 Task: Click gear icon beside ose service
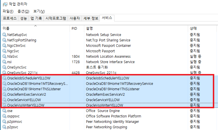[x=4, y=111]
